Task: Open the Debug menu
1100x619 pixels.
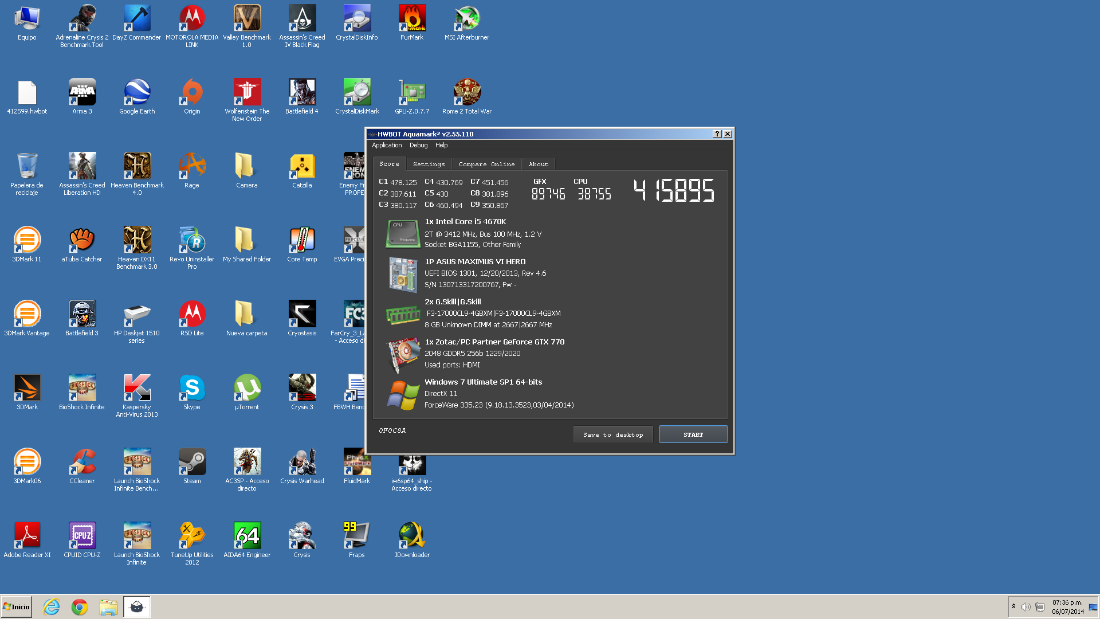Action: click(x=418, y=146)
